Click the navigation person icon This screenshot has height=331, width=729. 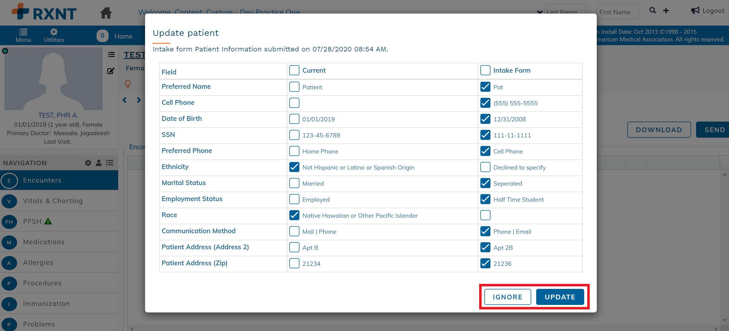coord(99,163)
